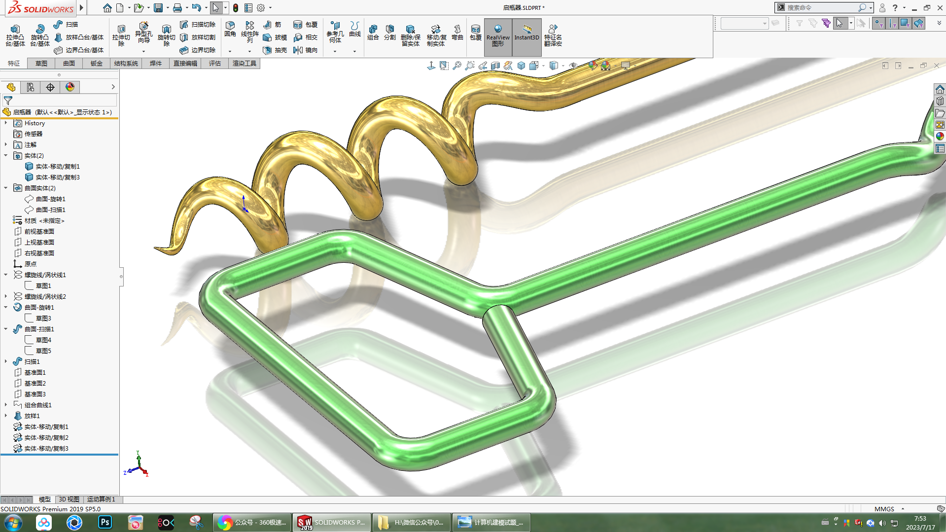Open SOLIDWORKS P... in the Windows taskbar
The width and height of the screenshot is (946, 532).
[331, 523]
